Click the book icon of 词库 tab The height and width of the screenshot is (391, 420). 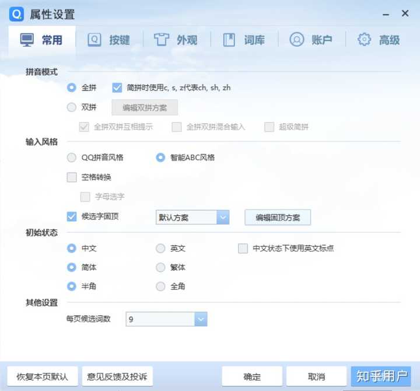(x=229, y=40)
